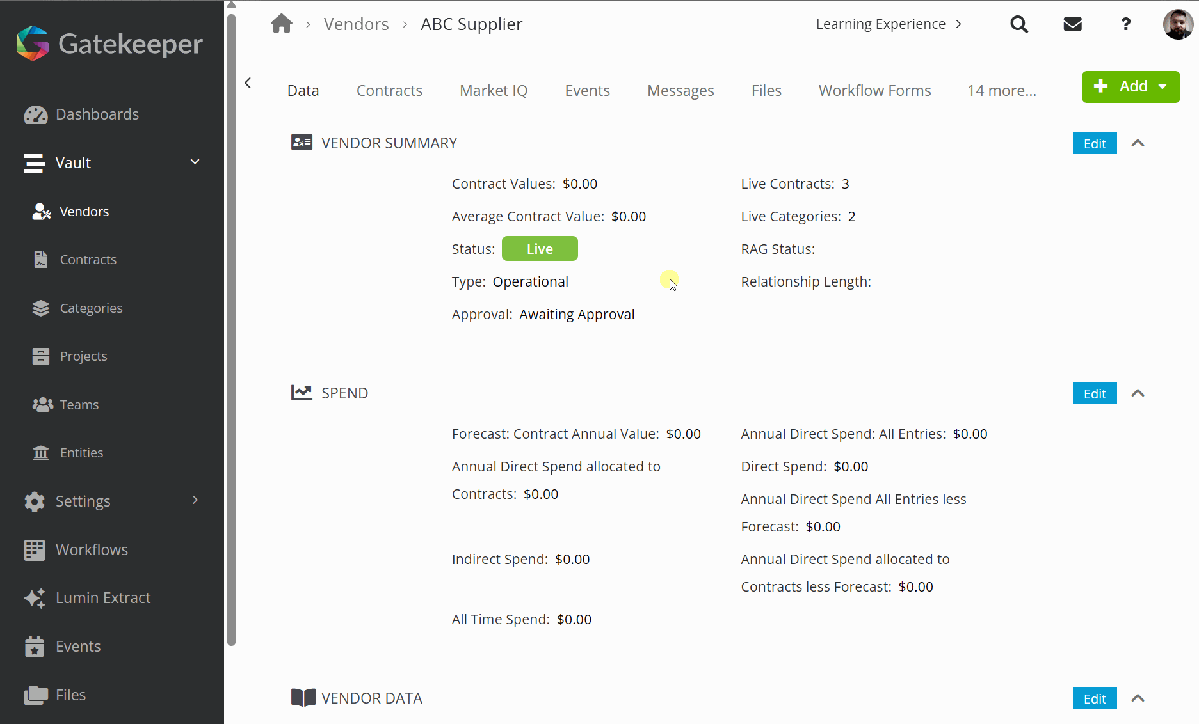Image resolution: width=1199 pixels, height=724 pixels.
Task: Click the help question mark icon
Action: coord(1125,24)
